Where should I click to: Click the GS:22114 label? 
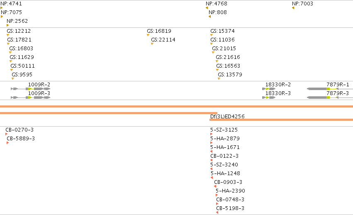(163, 40)
